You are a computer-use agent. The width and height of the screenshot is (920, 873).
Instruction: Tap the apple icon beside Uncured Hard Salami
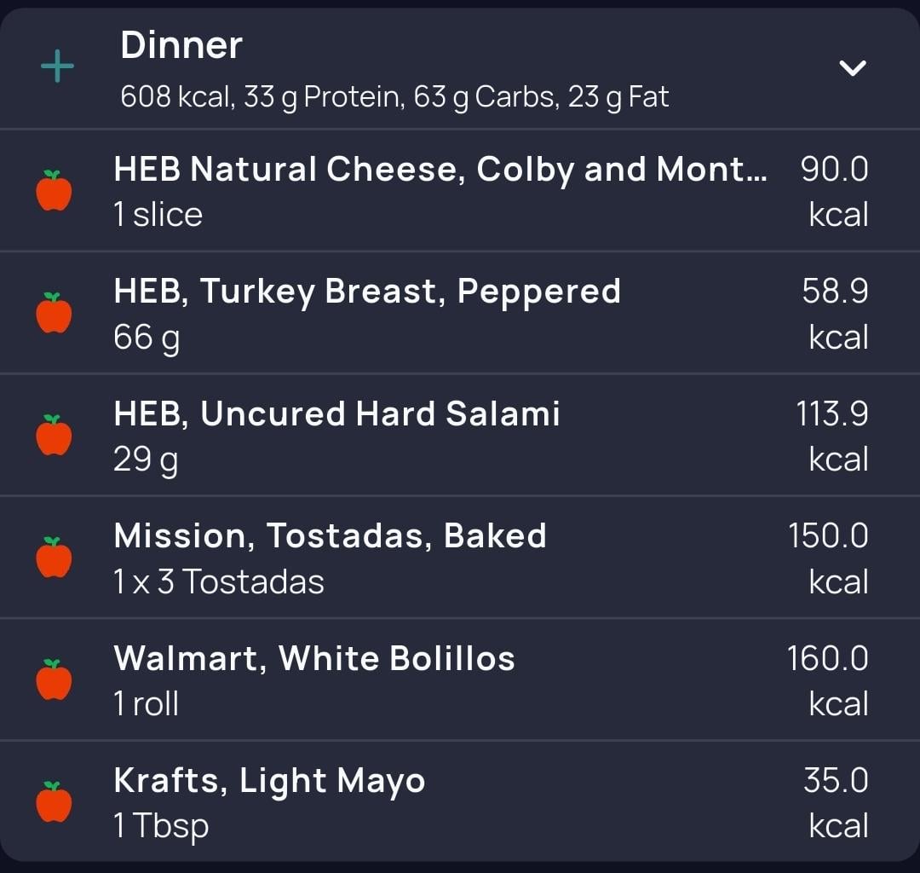[54, 435]
